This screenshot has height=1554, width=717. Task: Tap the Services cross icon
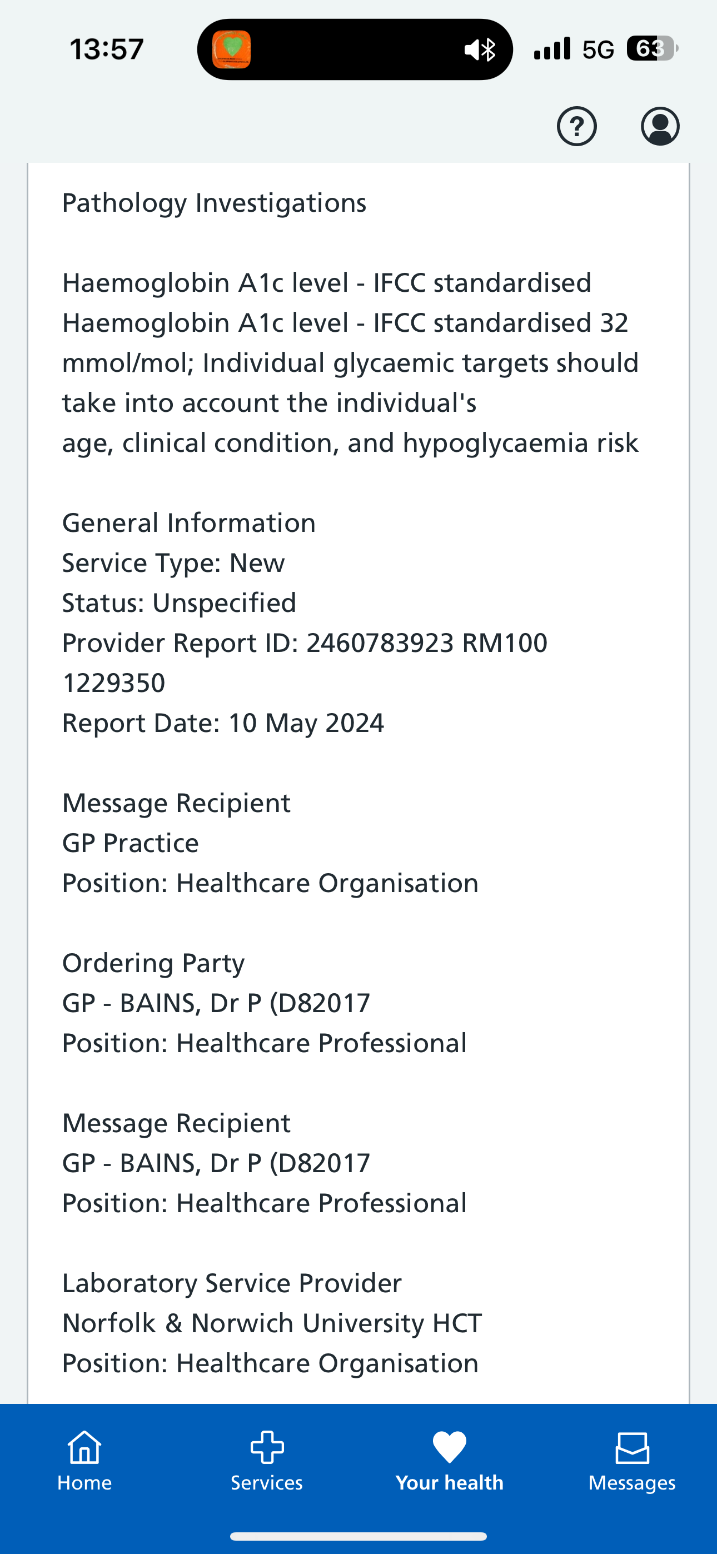[x=267, y=1447]
